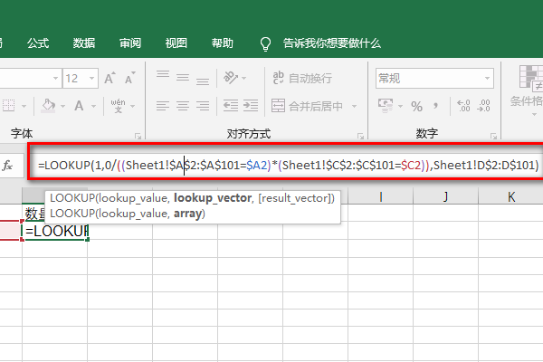
Task: Click the comma style icon
Action: pos(438,106)
